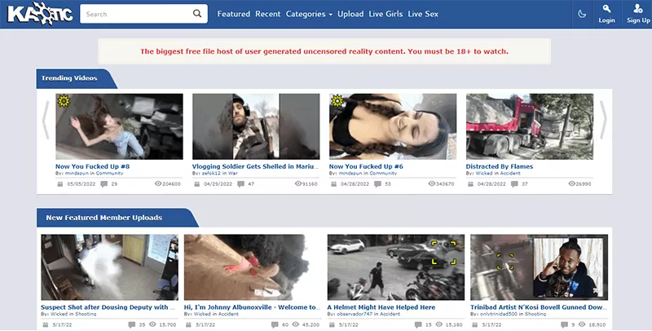Select the Trending Videos section tab
The width and height of the screenshot is (652, 331).
(x=70, y=78)
